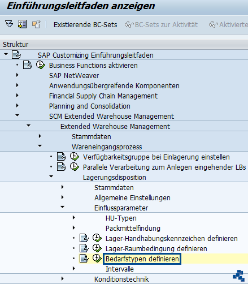Screen dimensions: 248x284
Task: Select Konditionstechnik label
Action: (121, 279)
